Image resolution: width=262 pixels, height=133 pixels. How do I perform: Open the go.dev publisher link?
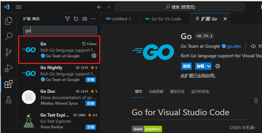[234, 46]
